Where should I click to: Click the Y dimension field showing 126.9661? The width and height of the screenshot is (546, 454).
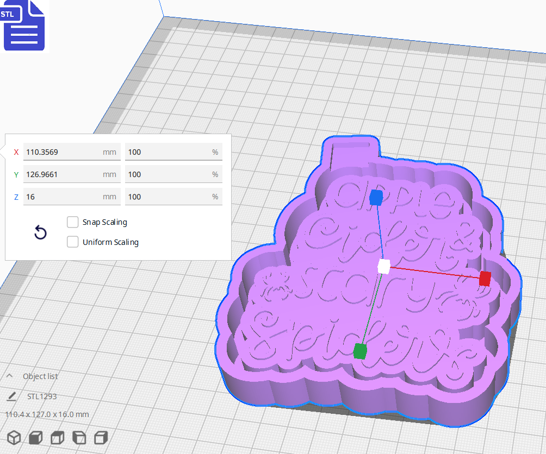click(x=71, y=174)
